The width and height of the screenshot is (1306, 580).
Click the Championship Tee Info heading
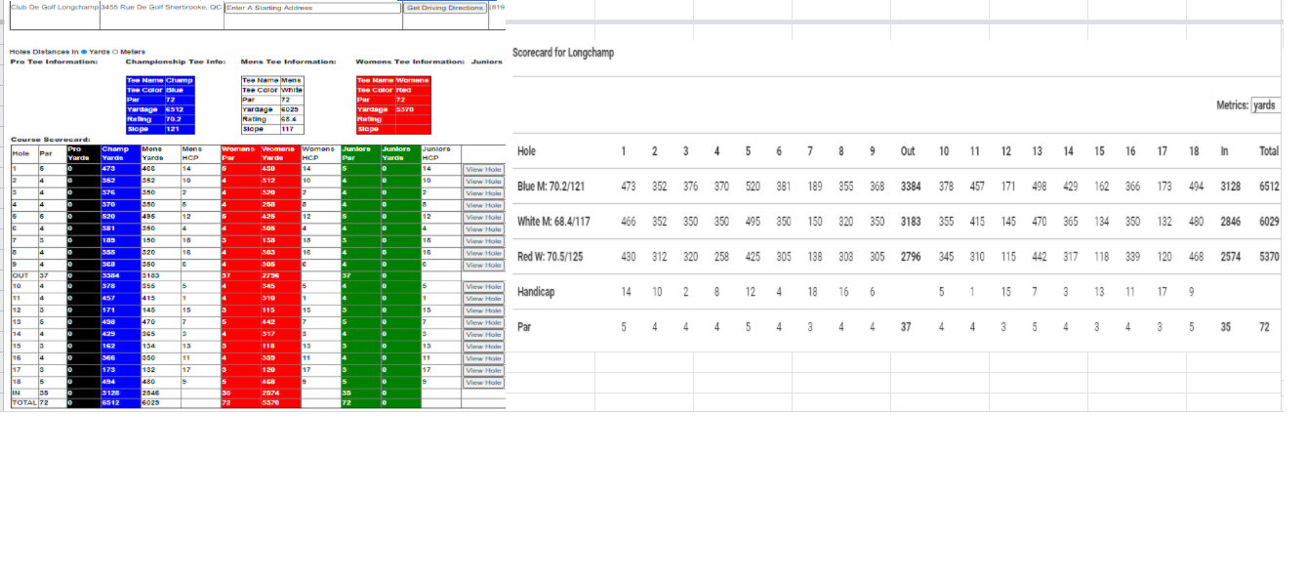point(176,62)
